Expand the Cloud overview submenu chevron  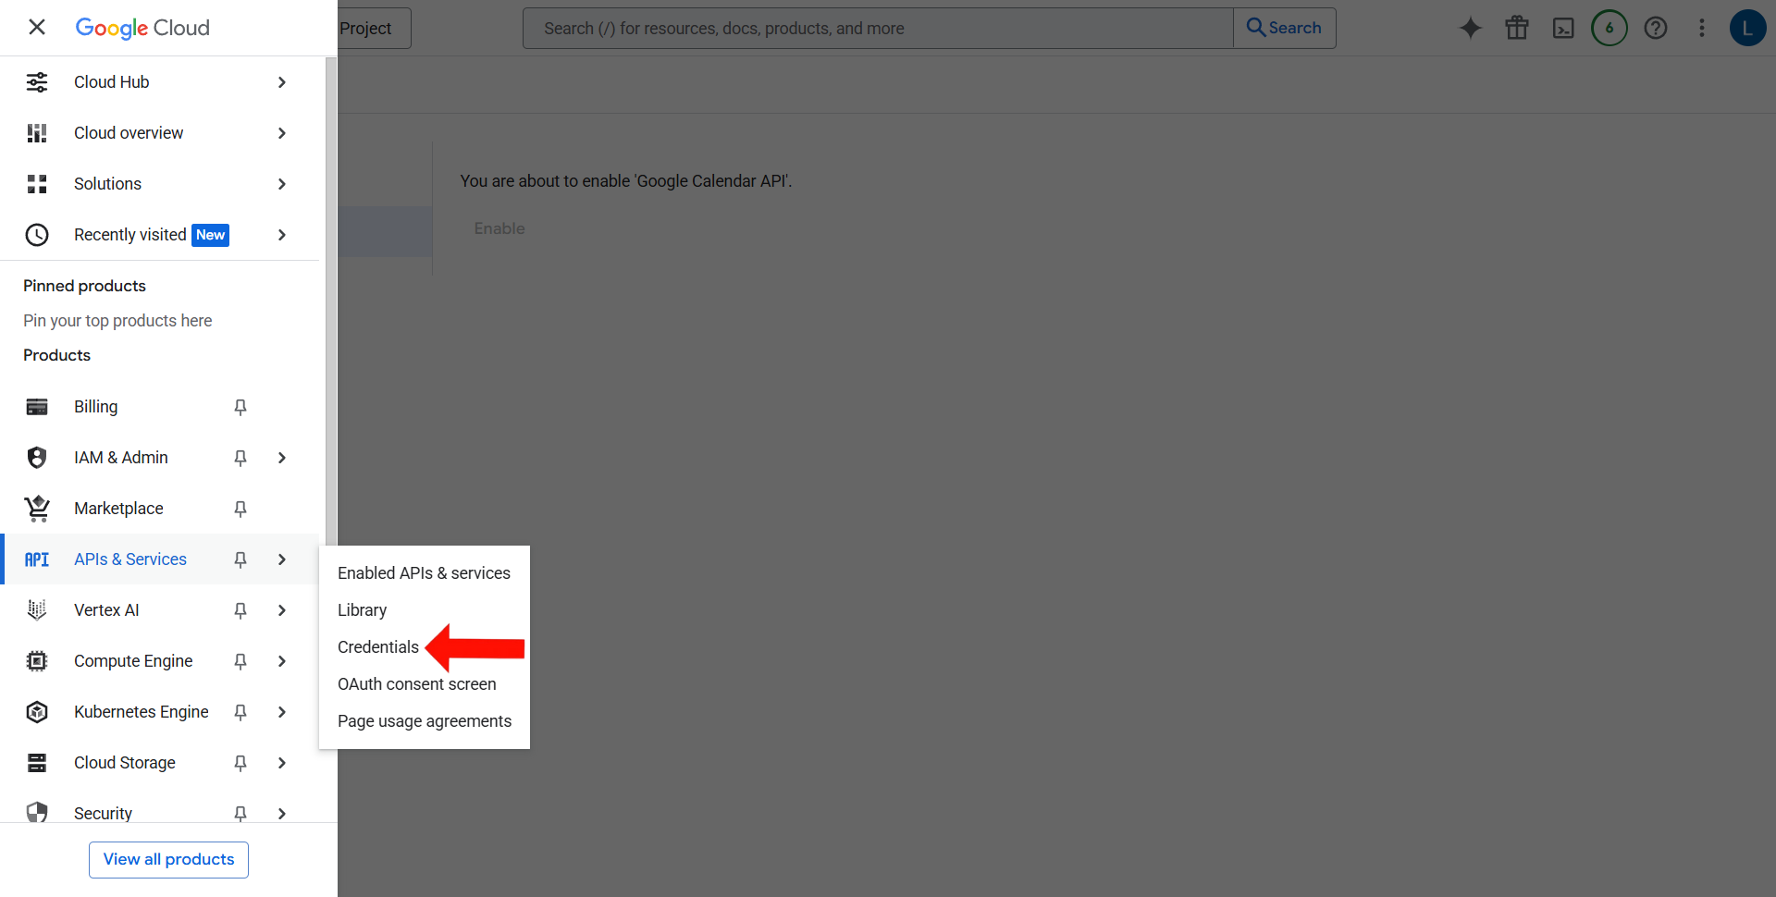click(x=282, y=133)
